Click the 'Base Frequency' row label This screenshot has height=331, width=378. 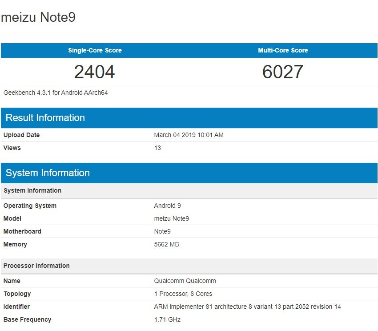(27, 320)
